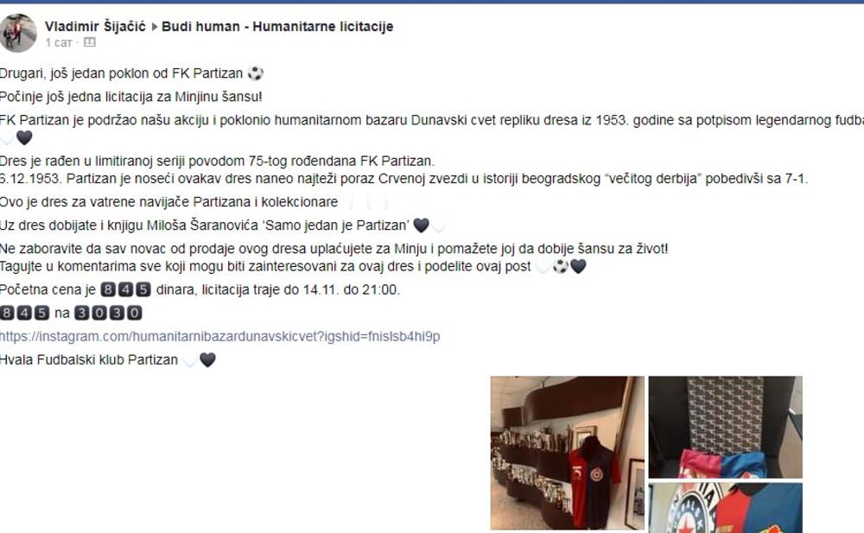Viewport: 864px width, 533px height.
Task: Click the soccer ball emoji after 'podelite ovaj post'
Action: point(561,266)
